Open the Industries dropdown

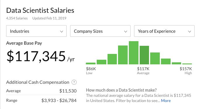click(36, 31)
